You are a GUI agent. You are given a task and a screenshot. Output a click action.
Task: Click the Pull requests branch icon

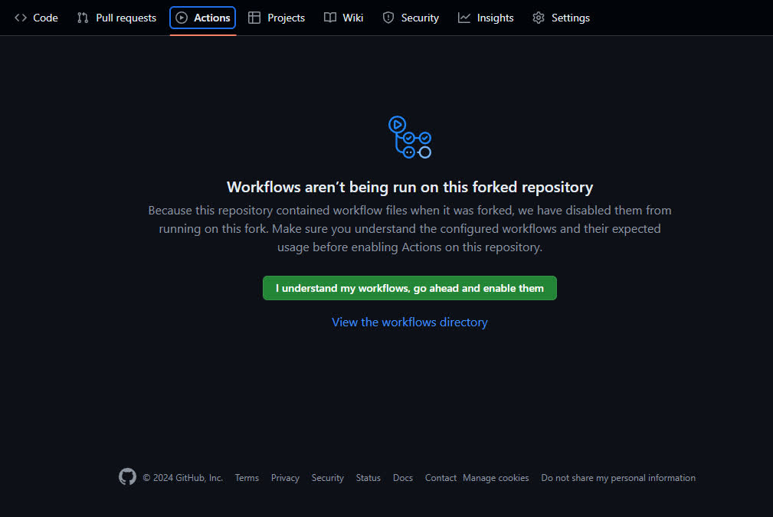pyautogui.click(x=83, y=18)
